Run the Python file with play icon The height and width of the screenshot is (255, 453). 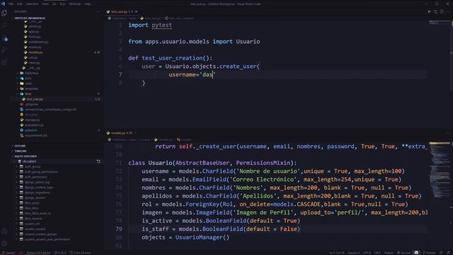pos(429,11)
